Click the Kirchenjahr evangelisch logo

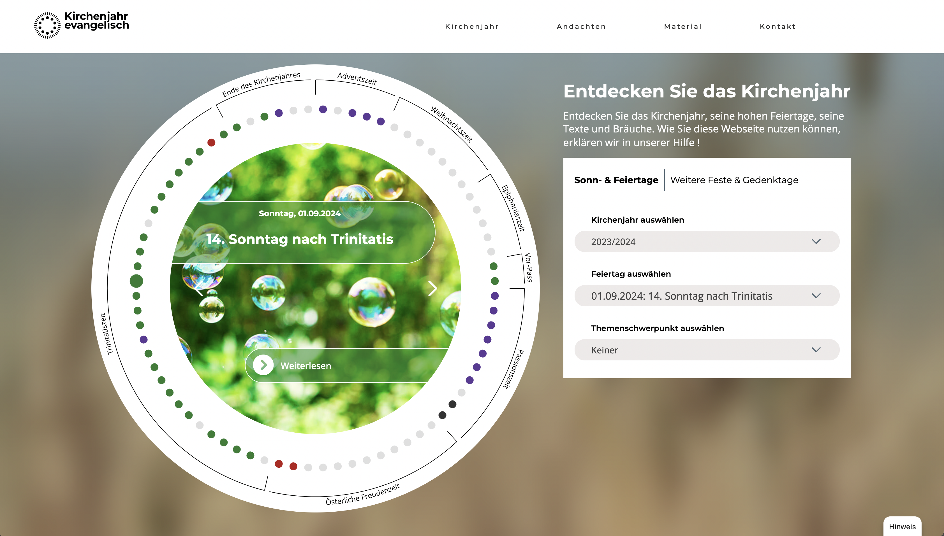coord(82,25)
